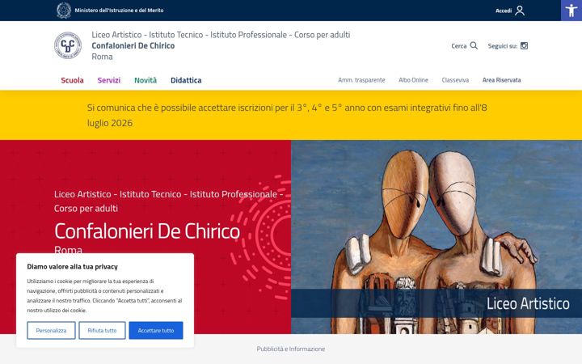Click Ministero dell'Istruzione e del Merito link

(119, 11)
